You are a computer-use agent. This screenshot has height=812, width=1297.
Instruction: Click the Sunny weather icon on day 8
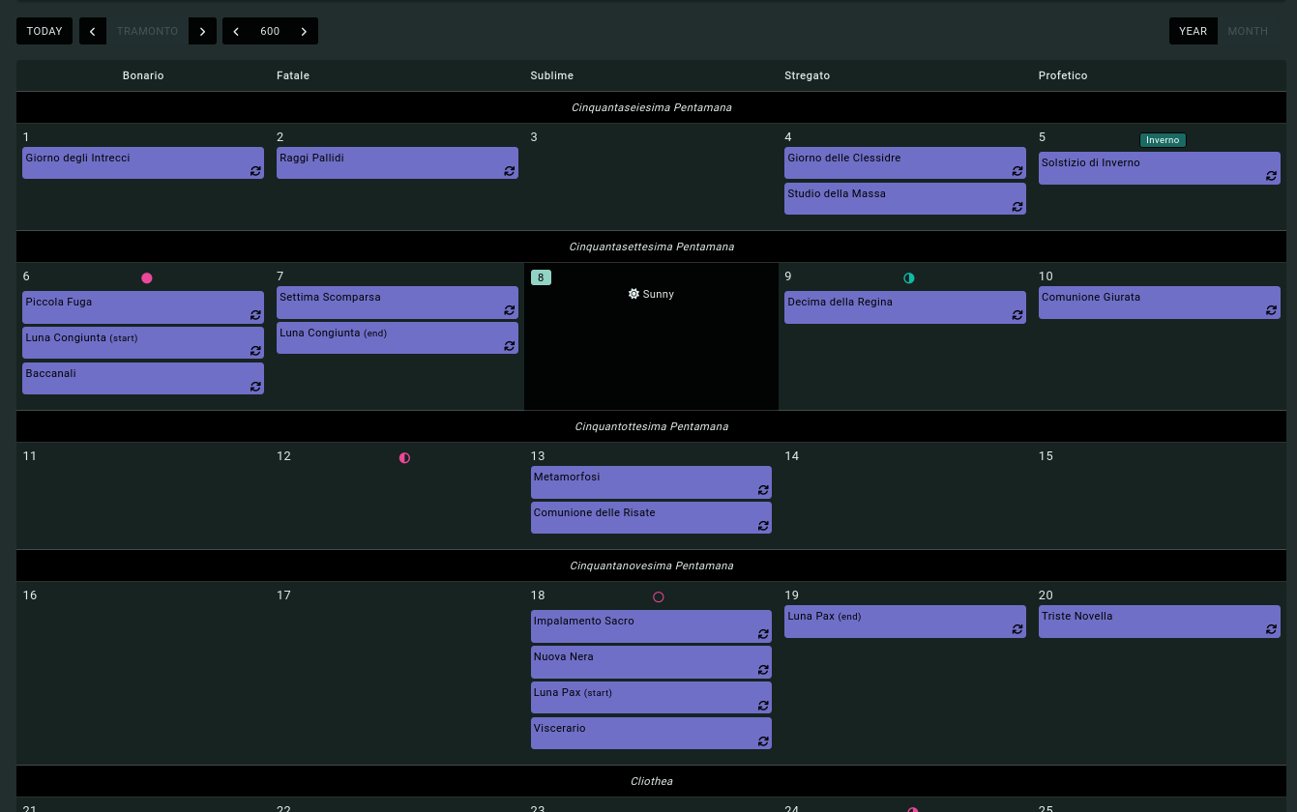coord(634,294)
